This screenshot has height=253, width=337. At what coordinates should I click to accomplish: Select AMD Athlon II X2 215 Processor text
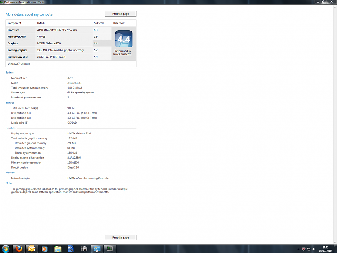[x=57, y=30]
